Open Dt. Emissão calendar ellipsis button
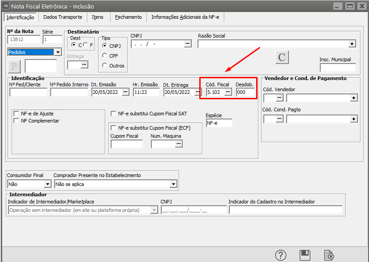Screen dimensions: 369x262 [x=125, y=92]
